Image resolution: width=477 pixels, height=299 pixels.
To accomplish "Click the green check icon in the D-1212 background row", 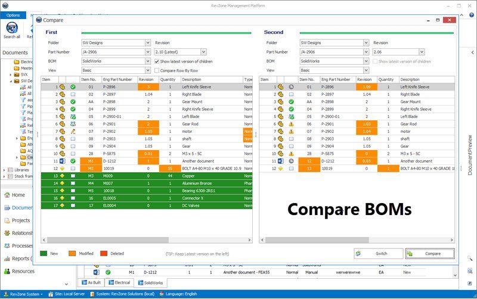I will click(108, 272).
